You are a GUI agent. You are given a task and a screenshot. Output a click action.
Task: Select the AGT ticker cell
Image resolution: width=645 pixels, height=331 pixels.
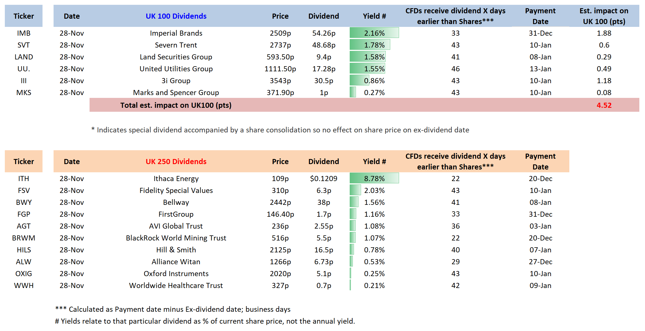(x=24, y=226)
